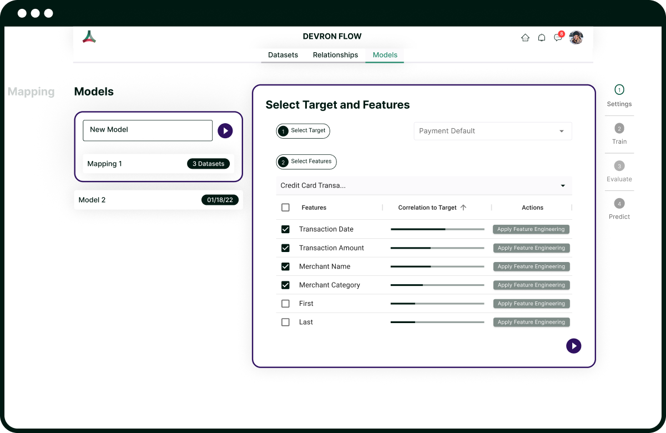Click the Select Features step pill
666x433 pixels.
306,162
